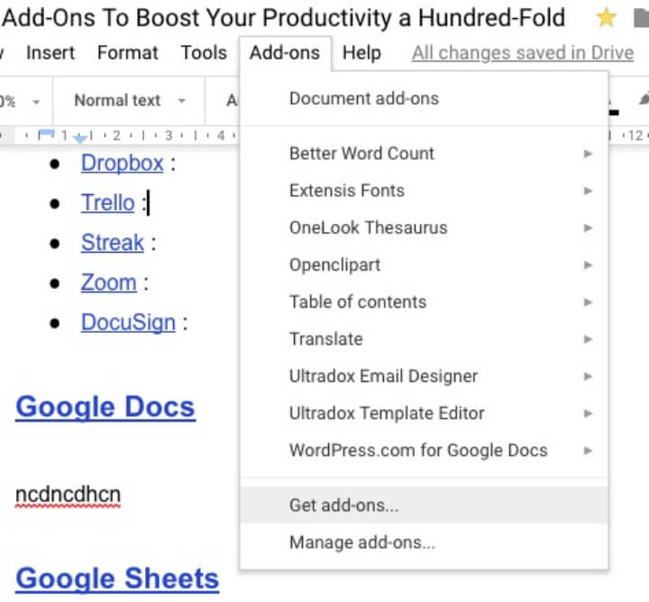Choose Manage add-ons... option
Image resolution: width=649 pixels, height=602 pixels.
[x=424, y=542]
